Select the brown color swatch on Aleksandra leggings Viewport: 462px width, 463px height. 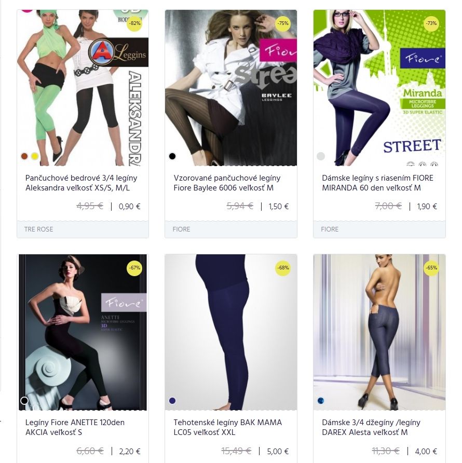(24, 156)
